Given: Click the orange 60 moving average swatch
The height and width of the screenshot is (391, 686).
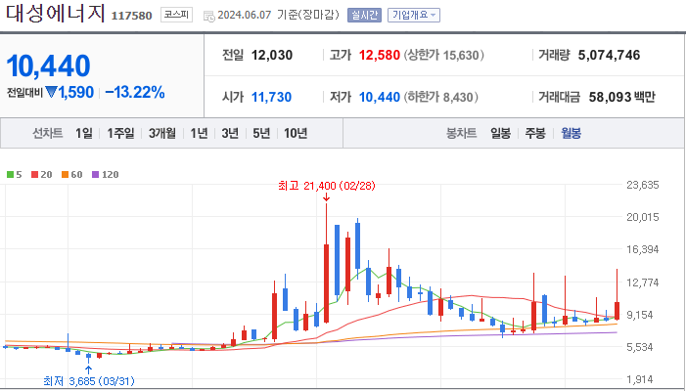Looking at the screenshot, I should pos(66,175).
